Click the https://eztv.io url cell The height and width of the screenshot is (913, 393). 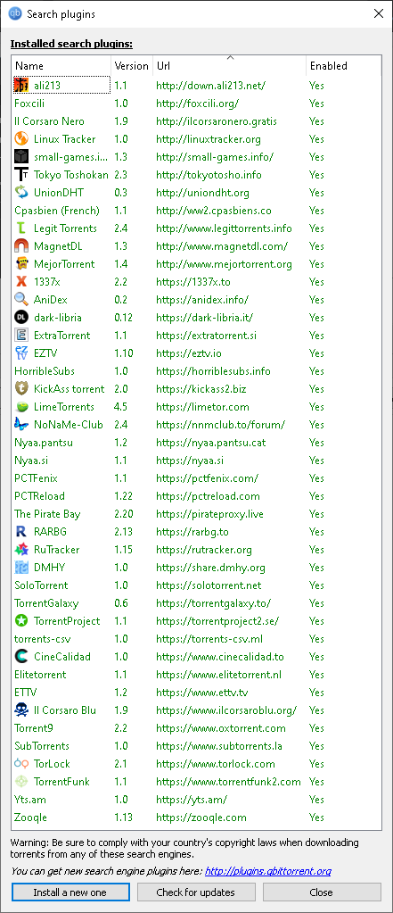click(x=189, y=353)
